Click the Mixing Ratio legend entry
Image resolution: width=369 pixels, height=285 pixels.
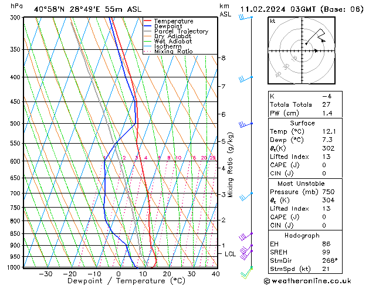(x=175, y=52)
